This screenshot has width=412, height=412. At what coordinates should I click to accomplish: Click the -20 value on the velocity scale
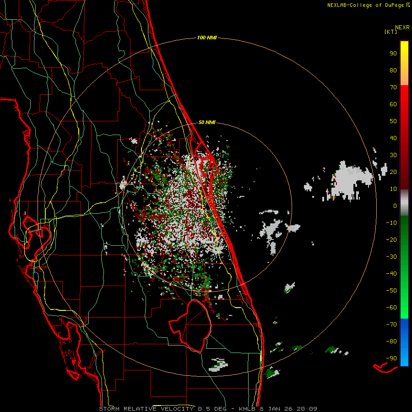click(391, 240)
